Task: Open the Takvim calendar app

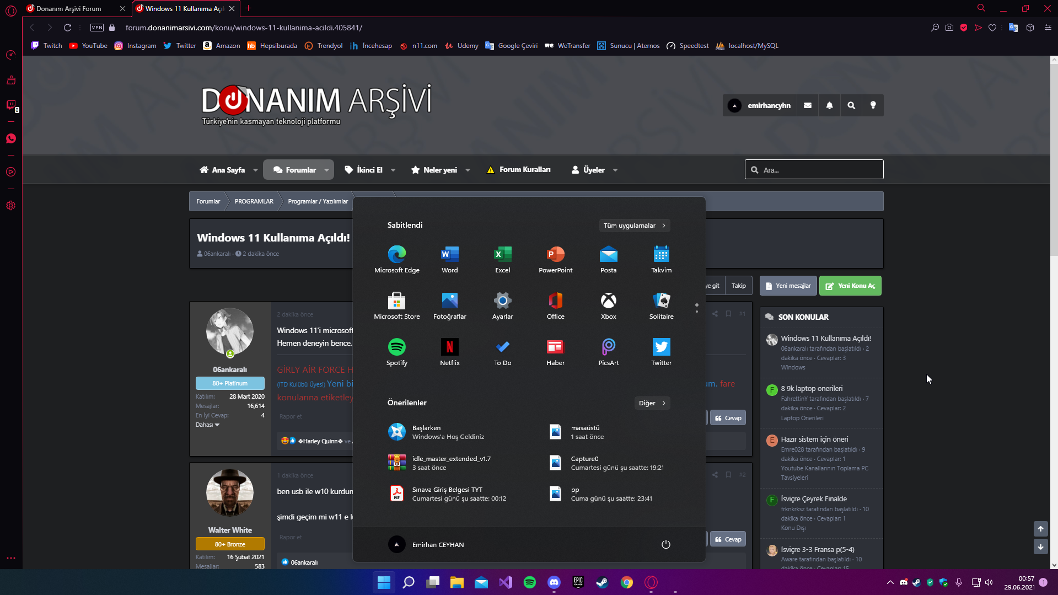Action: (x=661, y=259)
